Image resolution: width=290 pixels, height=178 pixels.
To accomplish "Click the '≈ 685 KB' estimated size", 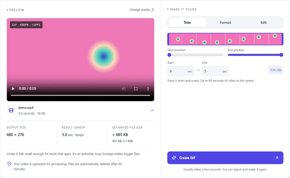I will [x=120, y=135].
